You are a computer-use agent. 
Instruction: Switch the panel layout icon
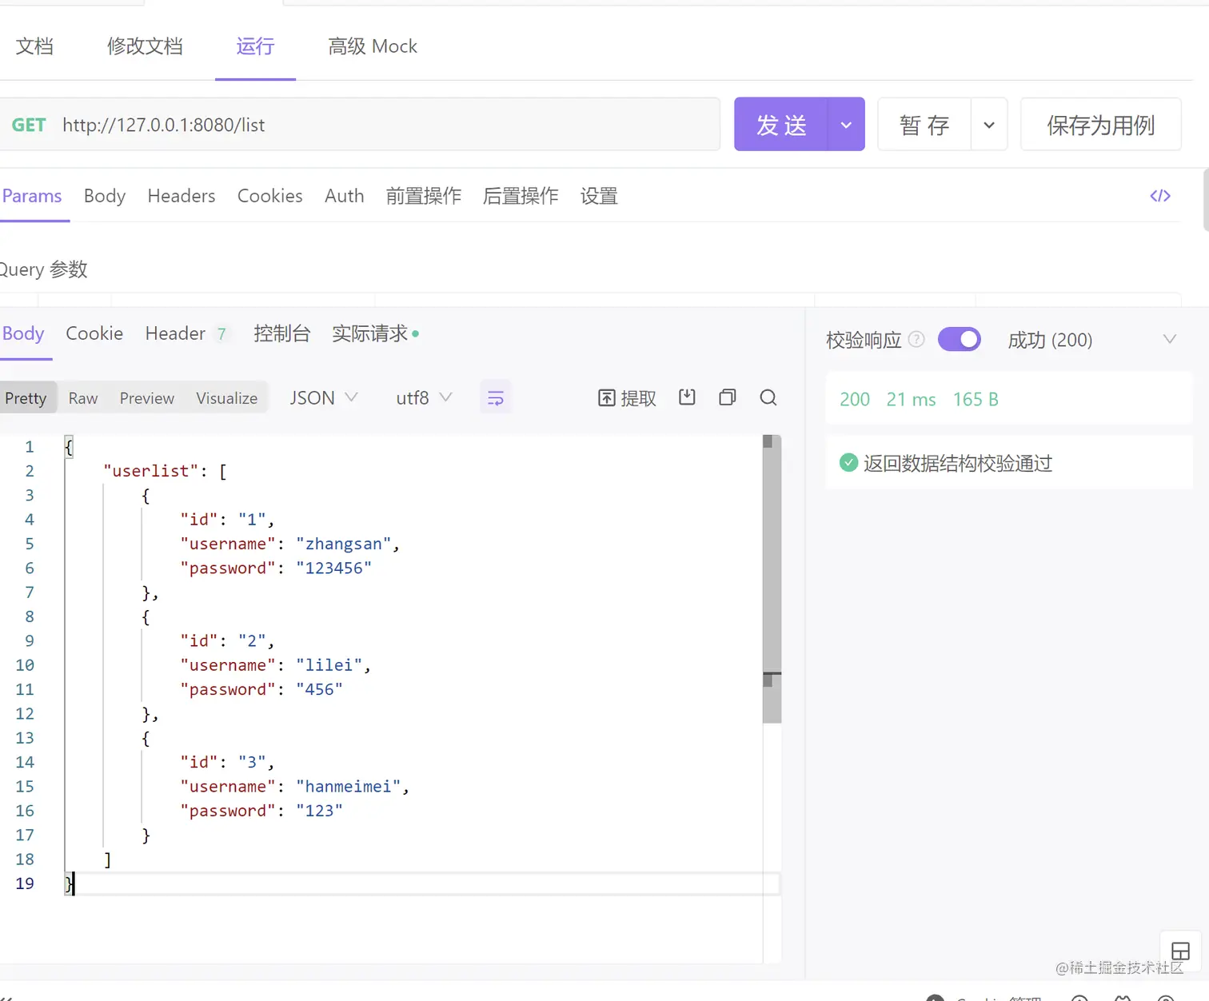click(1180, 951)
